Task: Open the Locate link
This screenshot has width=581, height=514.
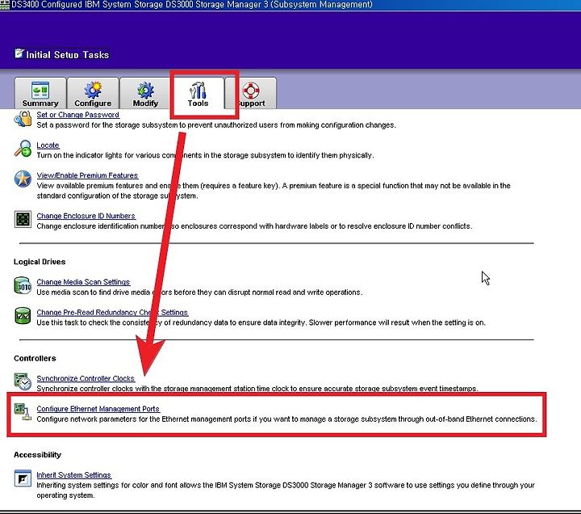Action: click(x=48, y=145)
